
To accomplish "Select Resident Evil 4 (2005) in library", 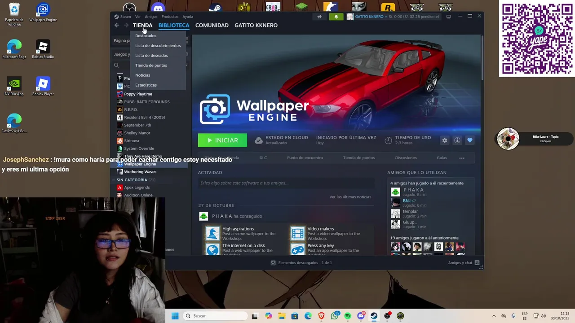I will 145,118.
